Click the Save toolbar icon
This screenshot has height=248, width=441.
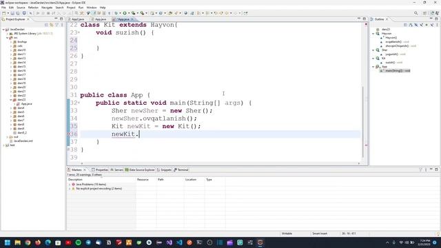[12, 13]
